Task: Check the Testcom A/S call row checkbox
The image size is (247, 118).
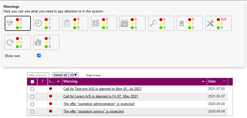Action: [x=32, y=89]
